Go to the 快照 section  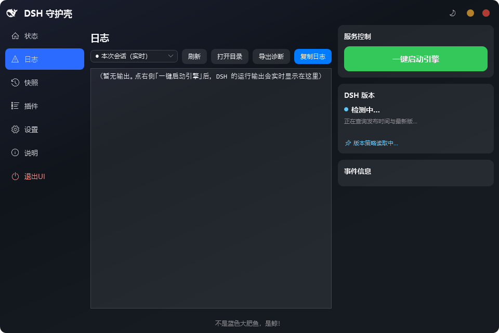pyautogui.click(x=45, y=83)
